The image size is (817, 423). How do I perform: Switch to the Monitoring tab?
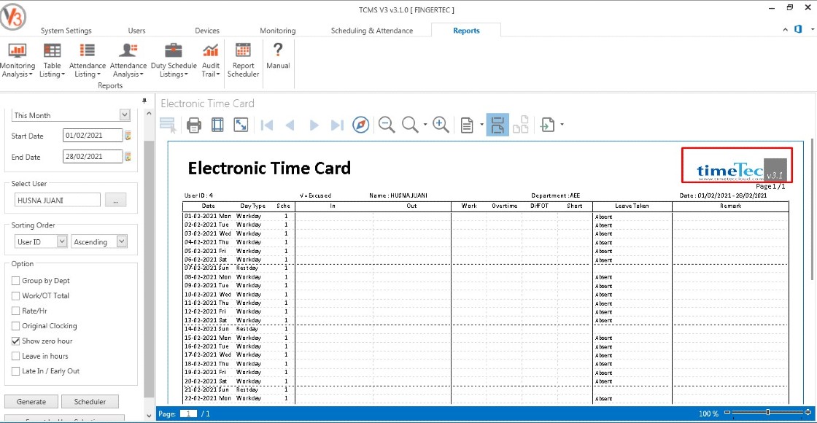click(278, 31)
